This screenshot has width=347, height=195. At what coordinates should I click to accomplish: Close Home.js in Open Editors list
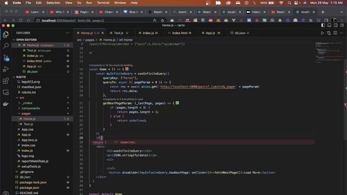point(20,45)
